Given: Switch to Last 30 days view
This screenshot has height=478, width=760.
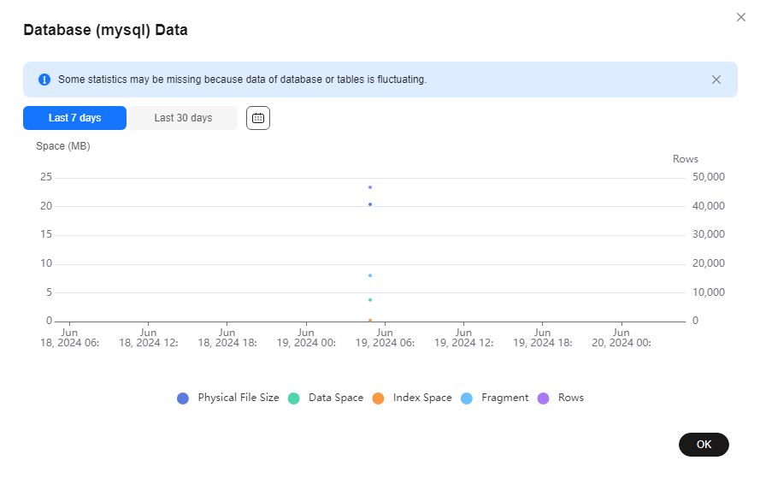Looking at the screenshot, I should click(183, 118).
